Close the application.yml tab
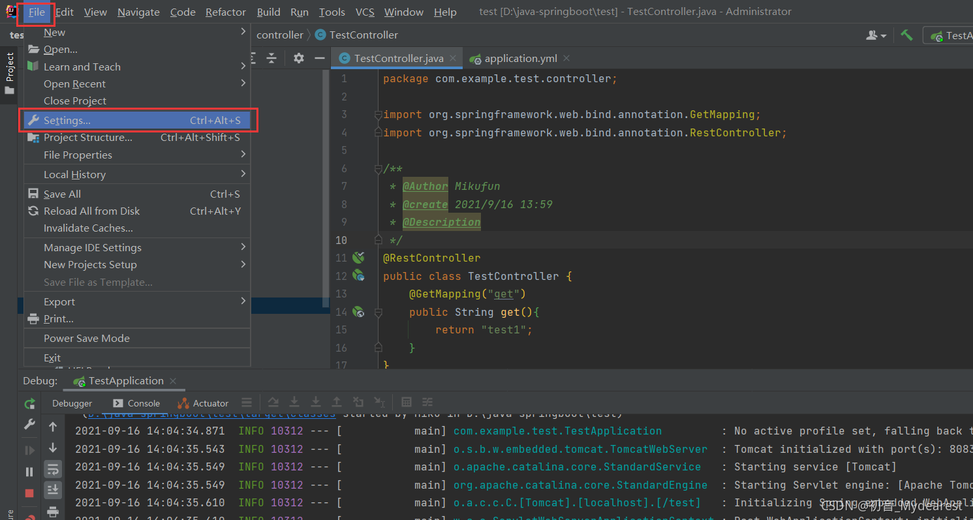The width and height of the screenshot is (973, 520). pyautogui.click(x=566, y=58)
